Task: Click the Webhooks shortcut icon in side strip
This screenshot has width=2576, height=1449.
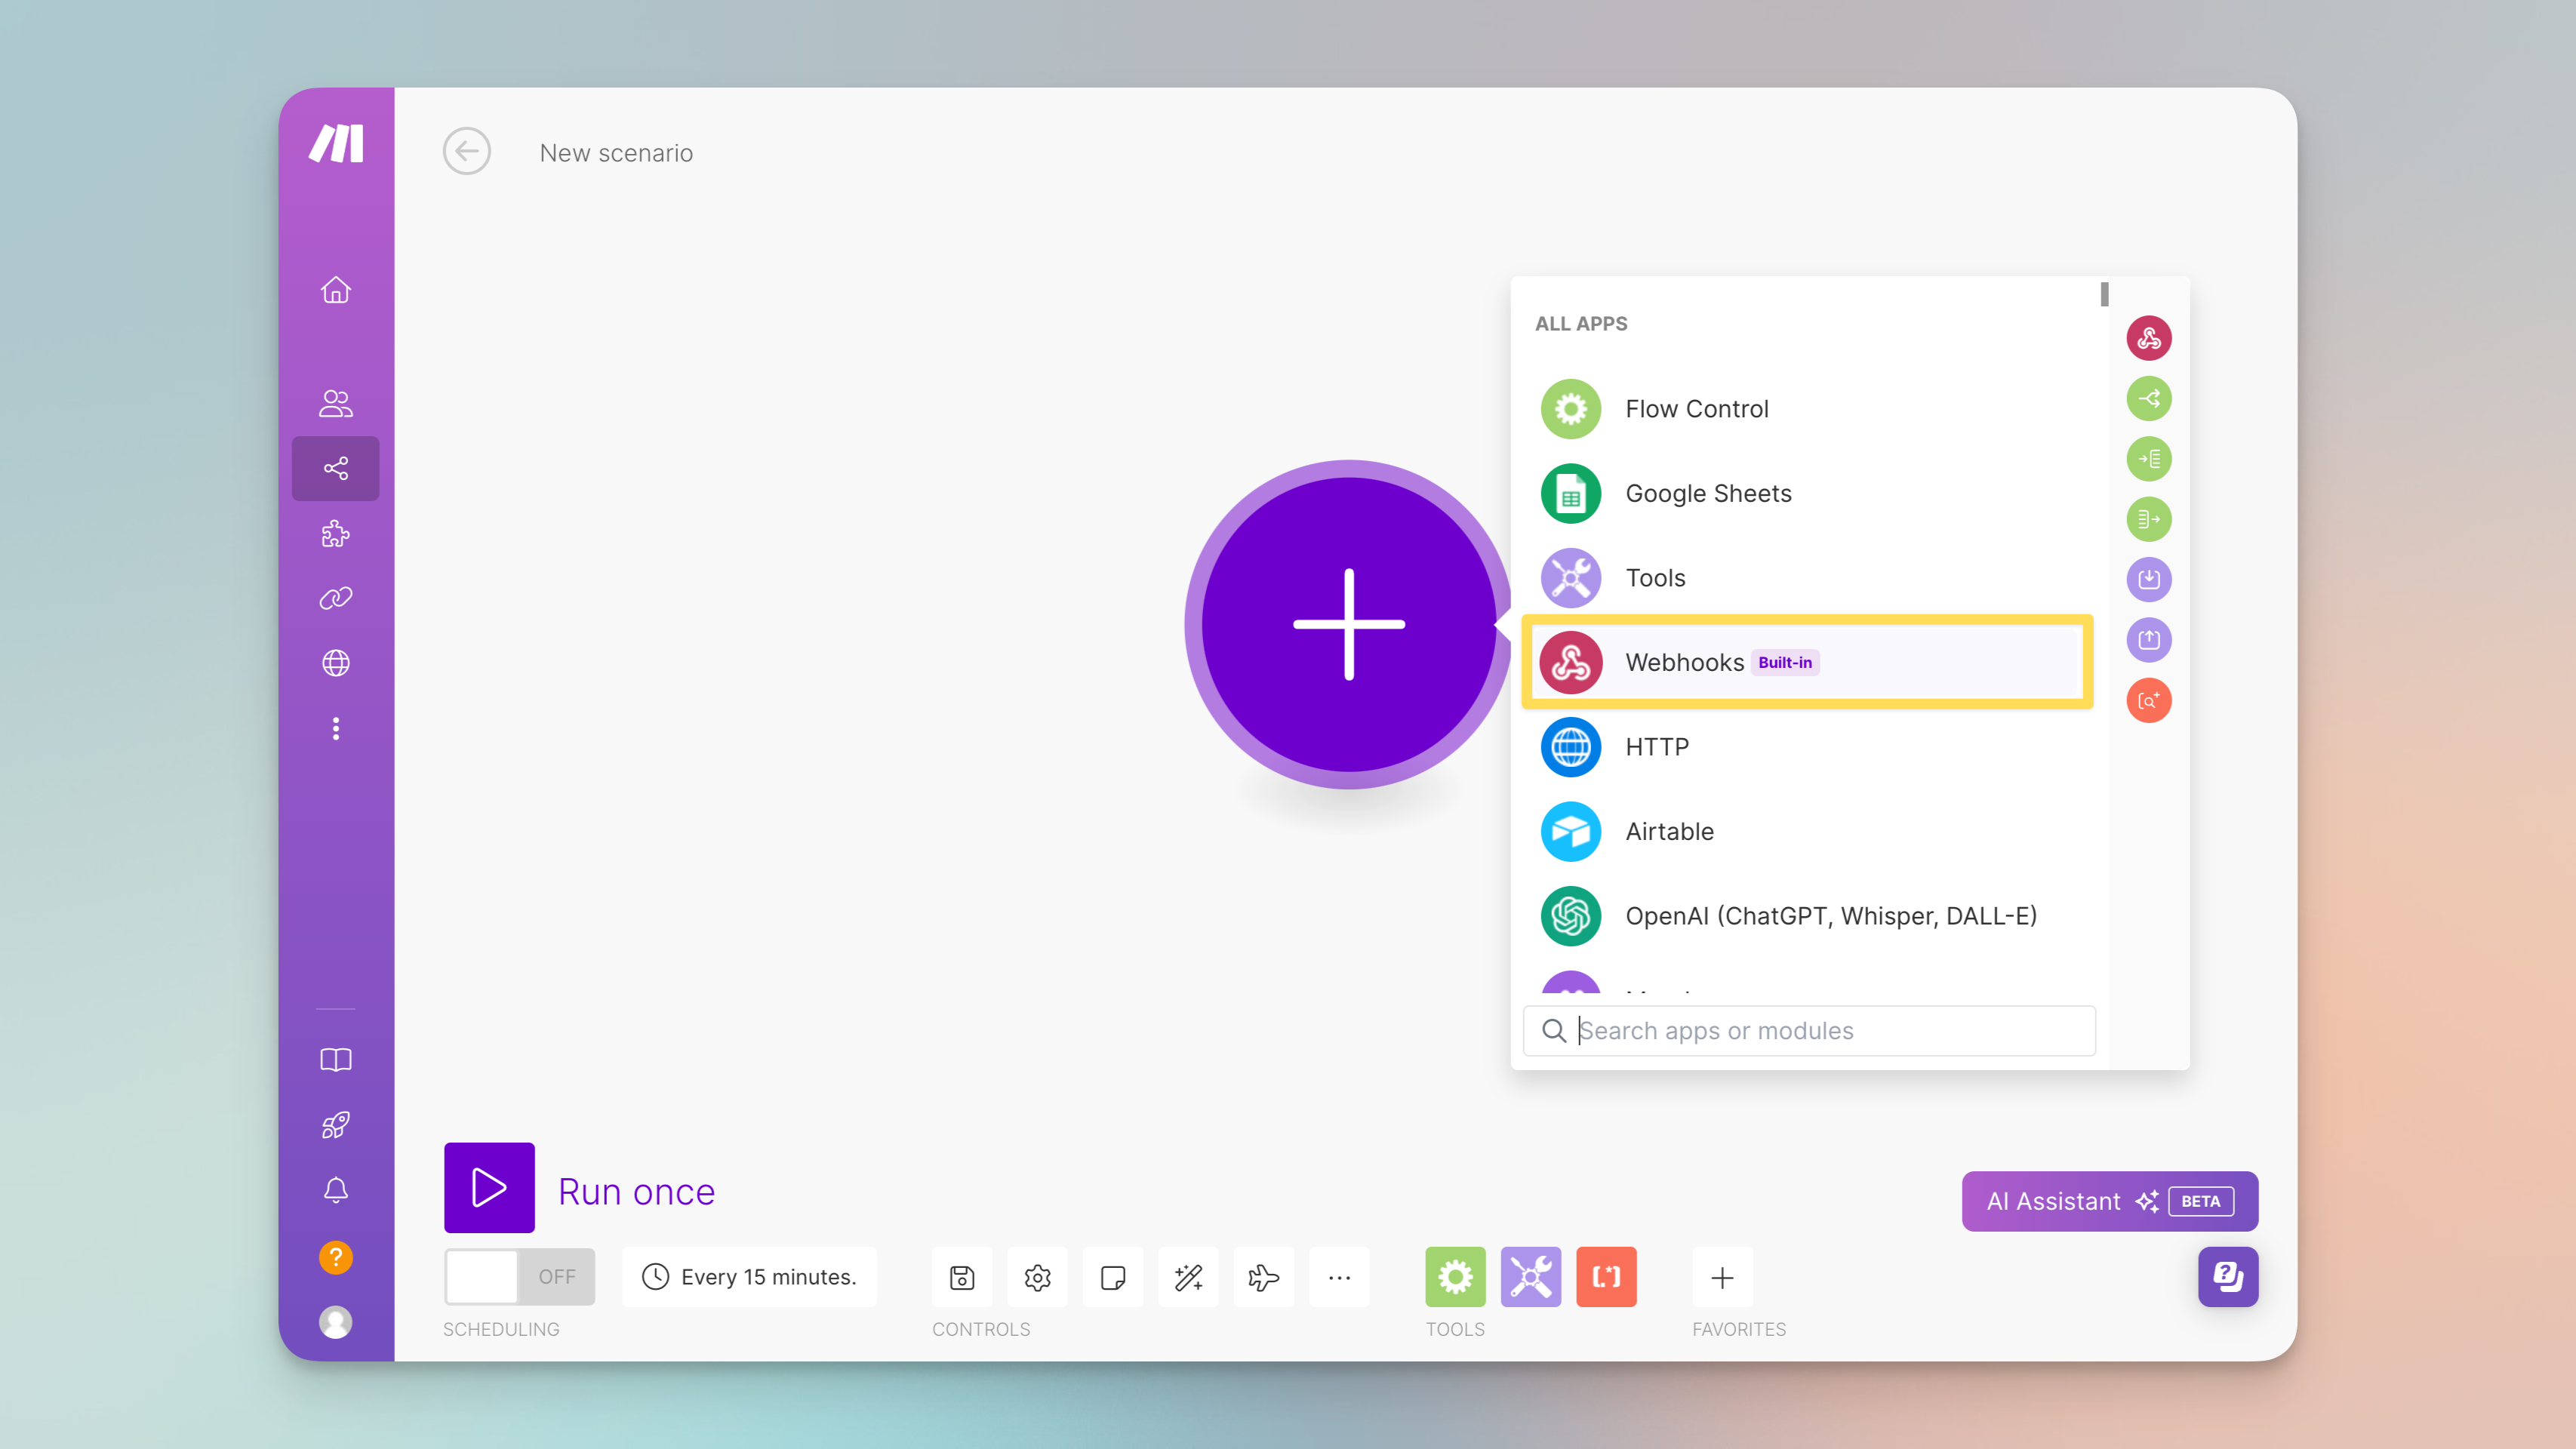Action: [2149, 338]
